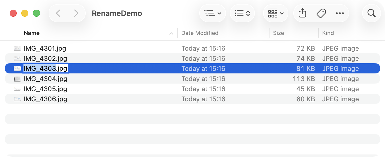Go forward with the right chevron button
This screenshot has width=385, height=157.
click(x=76, y=13)
